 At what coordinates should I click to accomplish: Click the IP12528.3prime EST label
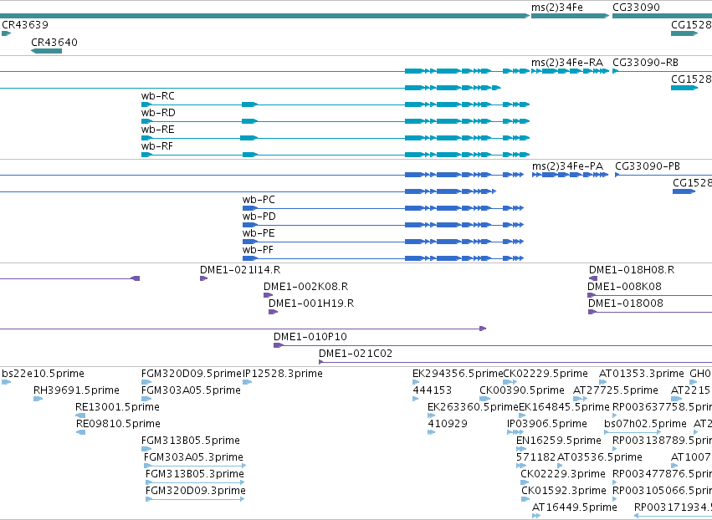(283, 374)
